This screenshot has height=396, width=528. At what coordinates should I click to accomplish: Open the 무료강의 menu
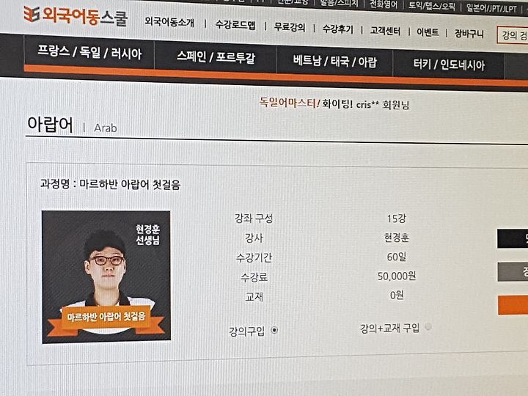(290, 27)
